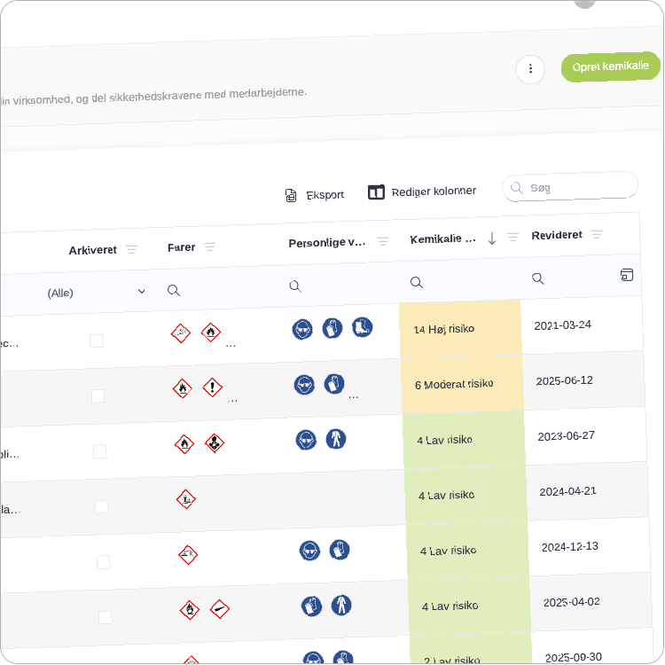The width and height of the screenshot is (665, 665).
Task: Click corrosive hazard icon in 2024-12-13 row
Action: [x=187, y=555]
